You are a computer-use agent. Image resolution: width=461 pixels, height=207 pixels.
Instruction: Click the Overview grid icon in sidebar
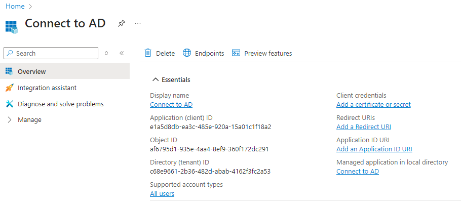pos(9,71)
